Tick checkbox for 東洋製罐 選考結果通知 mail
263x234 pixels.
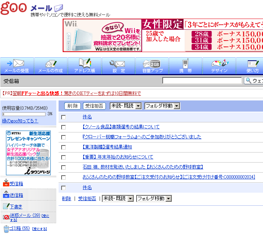[63, 147]
